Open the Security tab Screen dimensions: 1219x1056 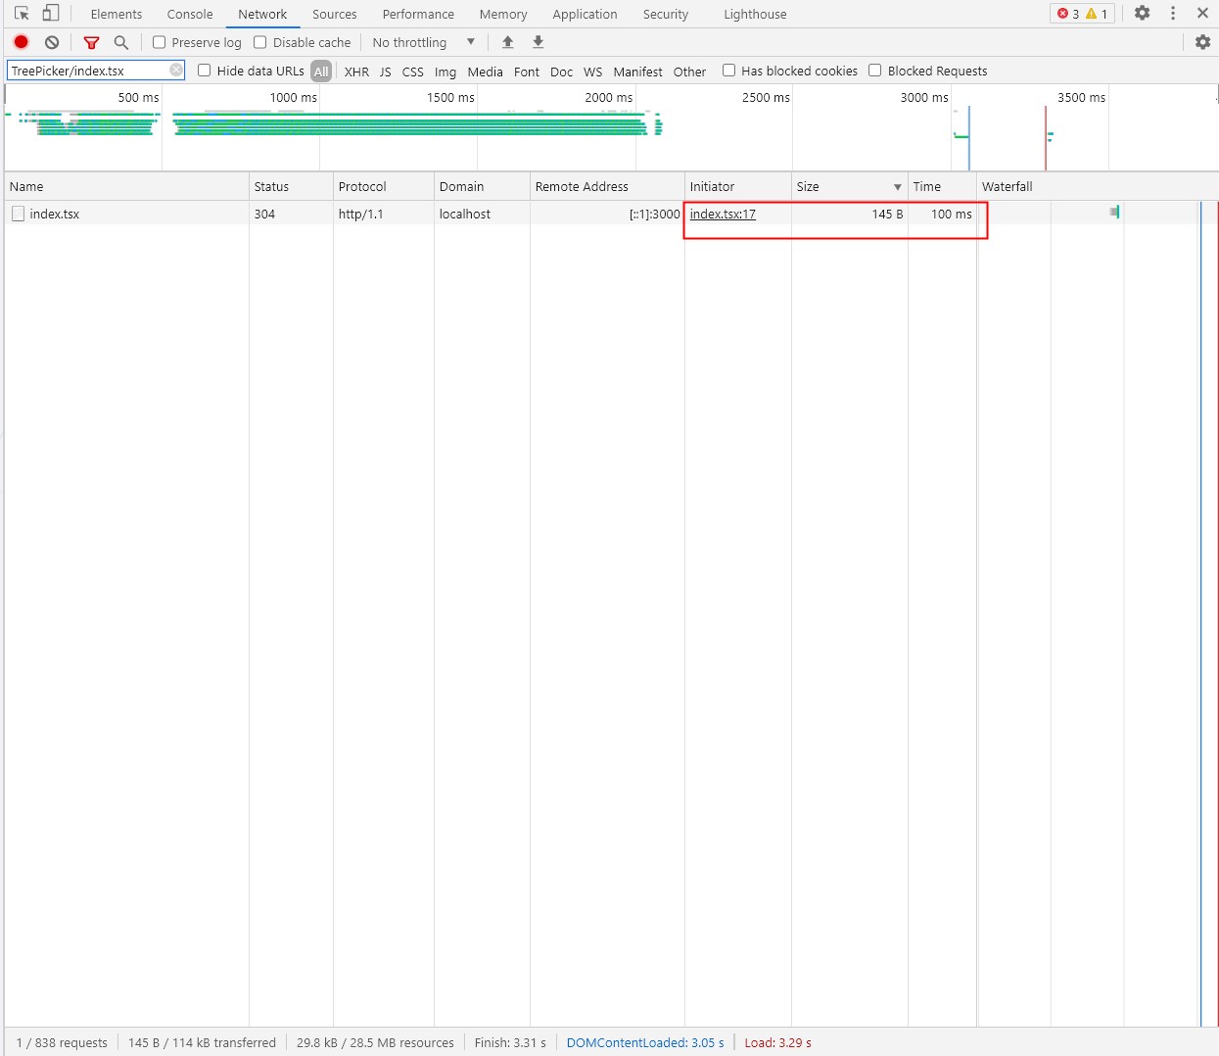[x=666, y=14]
